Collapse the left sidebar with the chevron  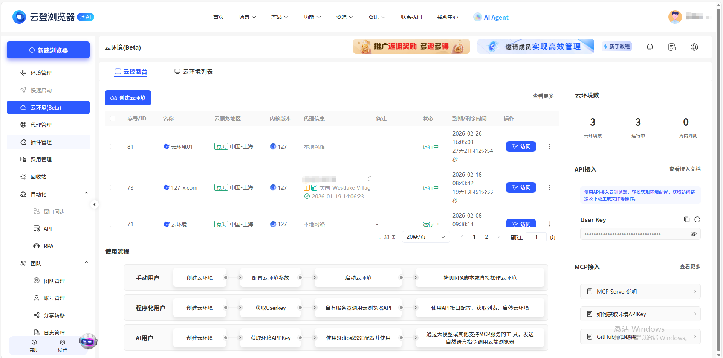[x=95, y=204]
